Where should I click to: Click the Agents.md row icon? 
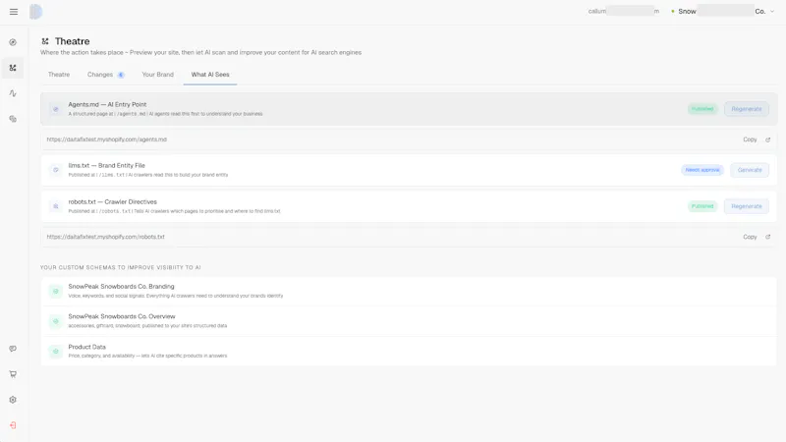tap(56, 109)
